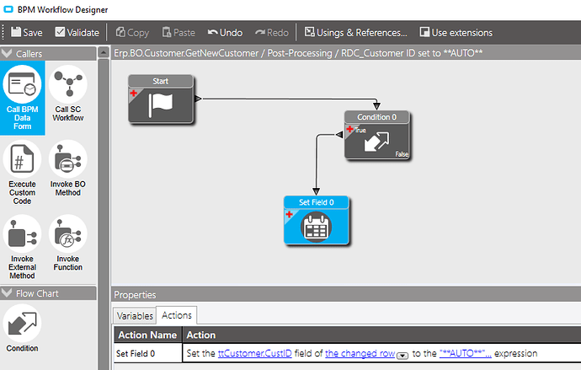Click the Action Name column header
This screenshot has height=370, width=581.
coord(148,335)
